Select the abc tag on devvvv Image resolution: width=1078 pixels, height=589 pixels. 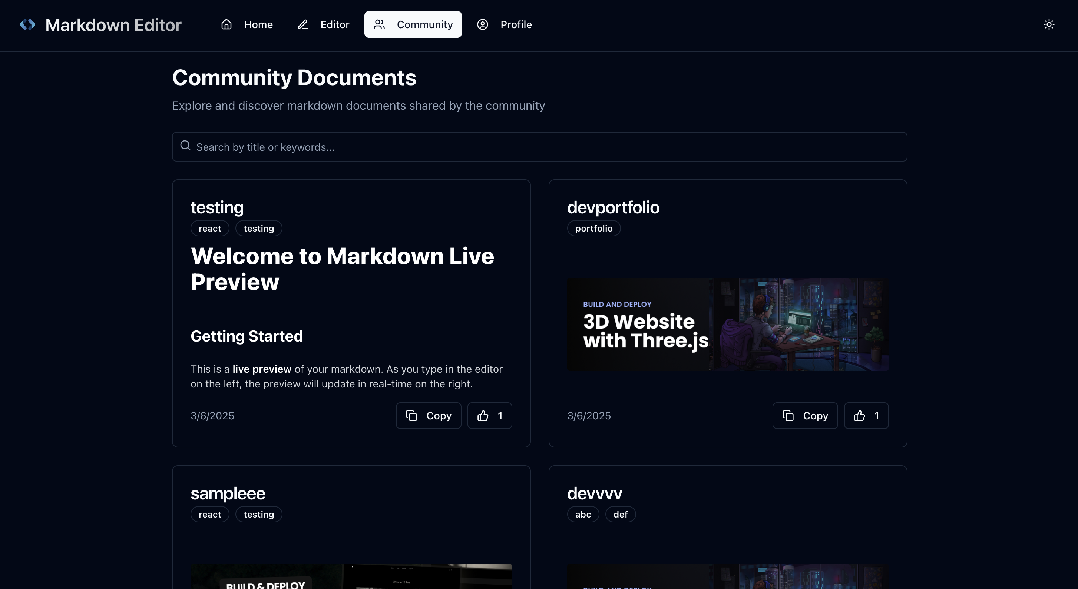[583, 515]
